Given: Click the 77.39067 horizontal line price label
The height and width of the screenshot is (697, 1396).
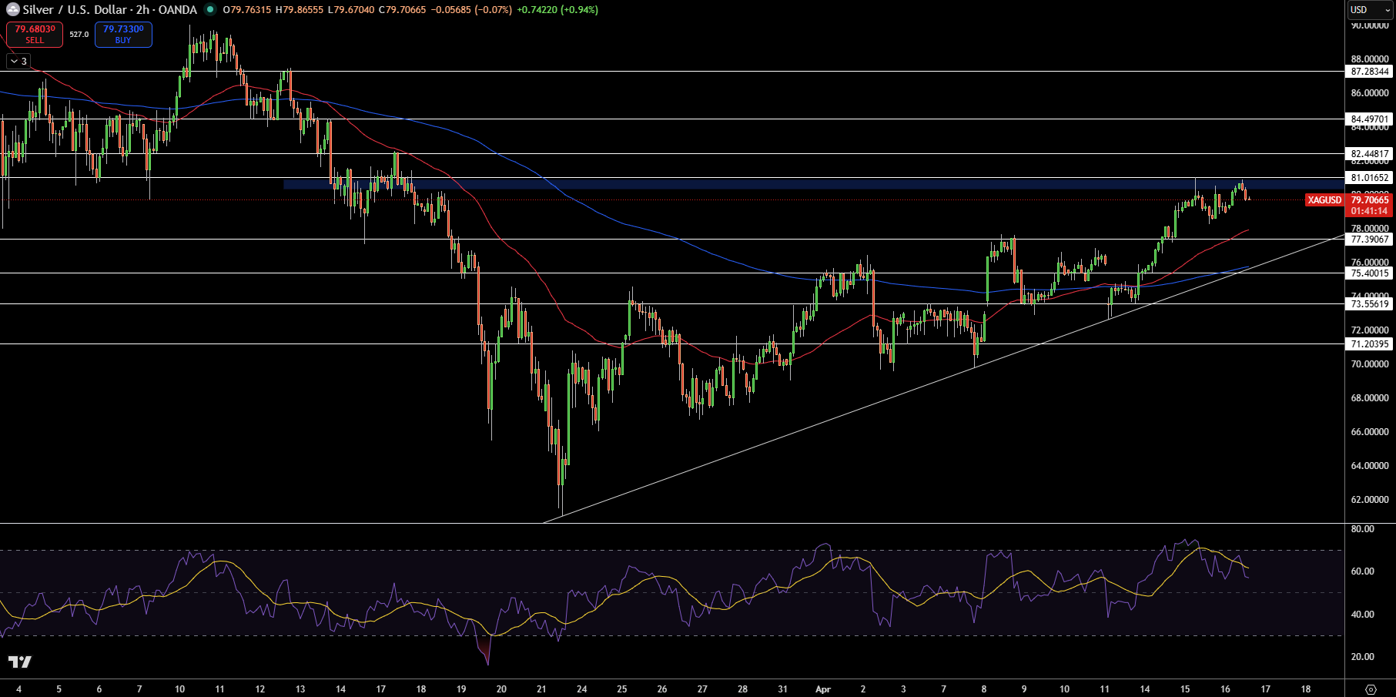Looking at the screenshot, I should (x=1370, y=240).
